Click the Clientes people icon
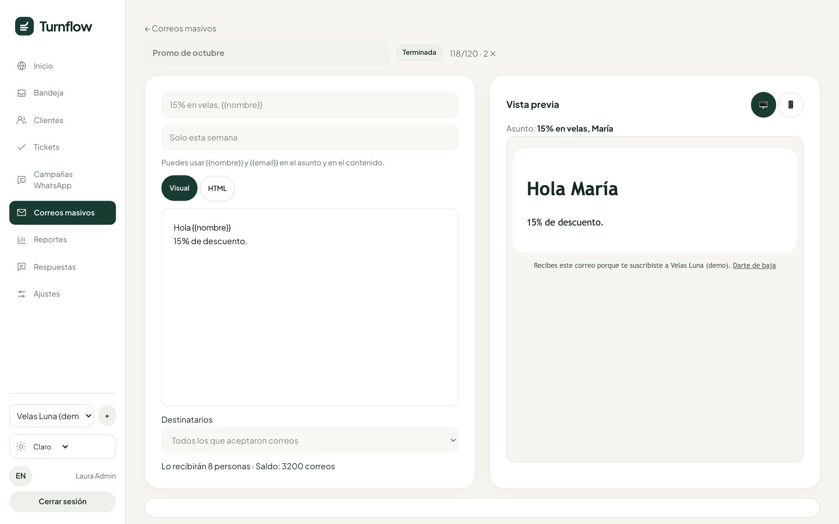The width and height of the screenshot is (839, 524). click(x=22, y=120)
